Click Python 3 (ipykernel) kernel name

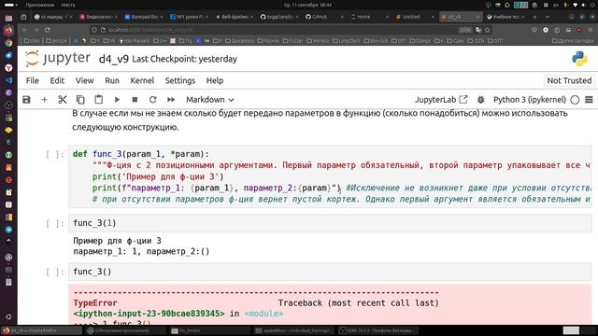tap(530, 100)
